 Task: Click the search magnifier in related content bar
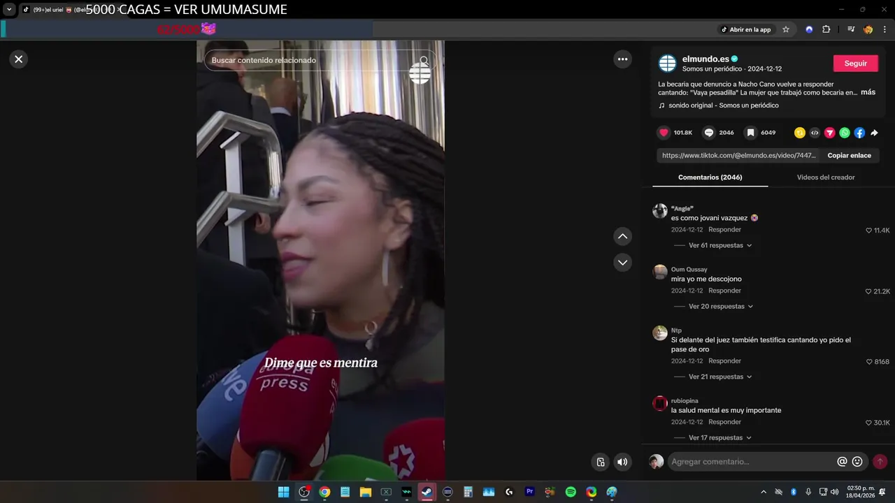[424, 61]
